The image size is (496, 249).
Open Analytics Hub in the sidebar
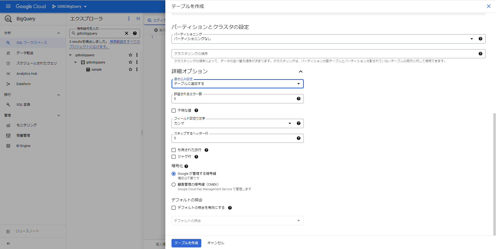pyautogui.click(x=27, y=73)
